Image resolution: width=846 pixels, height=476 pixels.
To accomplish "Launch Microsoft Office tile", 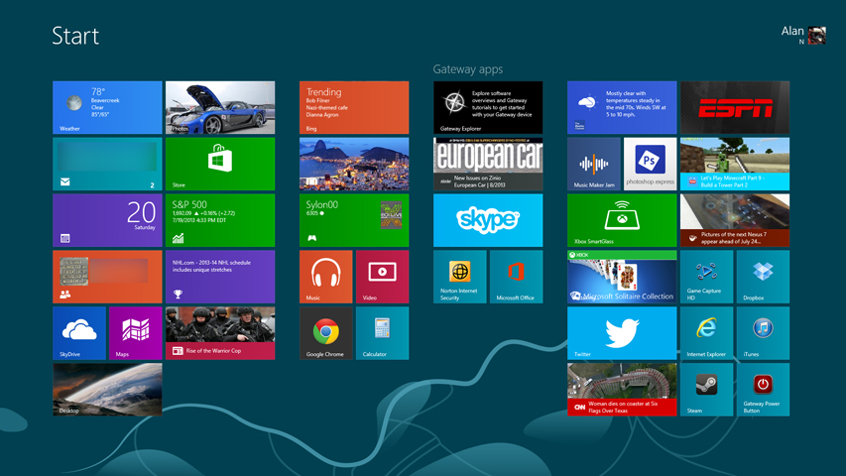I will point(516,277).
